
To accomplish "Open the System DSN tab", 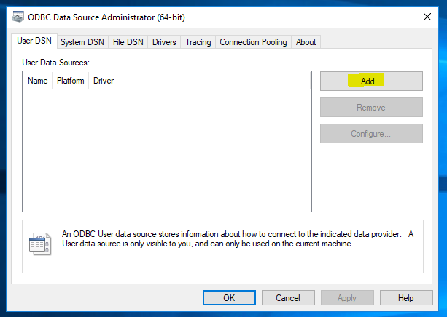I will 82,42.
